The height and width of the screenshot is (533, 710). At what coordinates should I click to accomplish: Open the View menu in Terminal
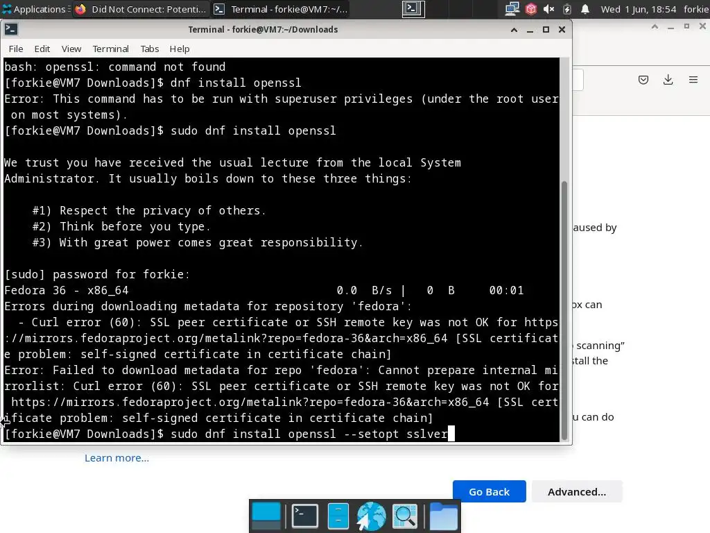click(71, 49)
